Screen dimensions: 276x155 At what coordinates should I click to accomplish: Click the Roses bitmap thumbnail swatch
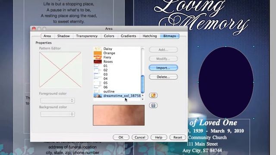click(x=98, y=62)
